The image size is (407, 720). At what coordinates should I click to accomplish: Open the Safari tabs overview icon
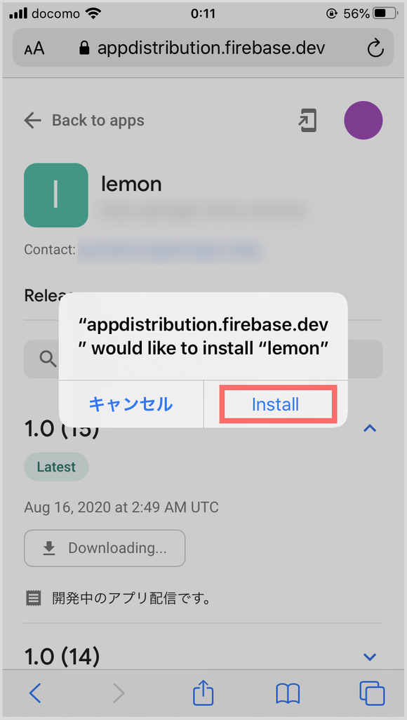pos(372,693)
